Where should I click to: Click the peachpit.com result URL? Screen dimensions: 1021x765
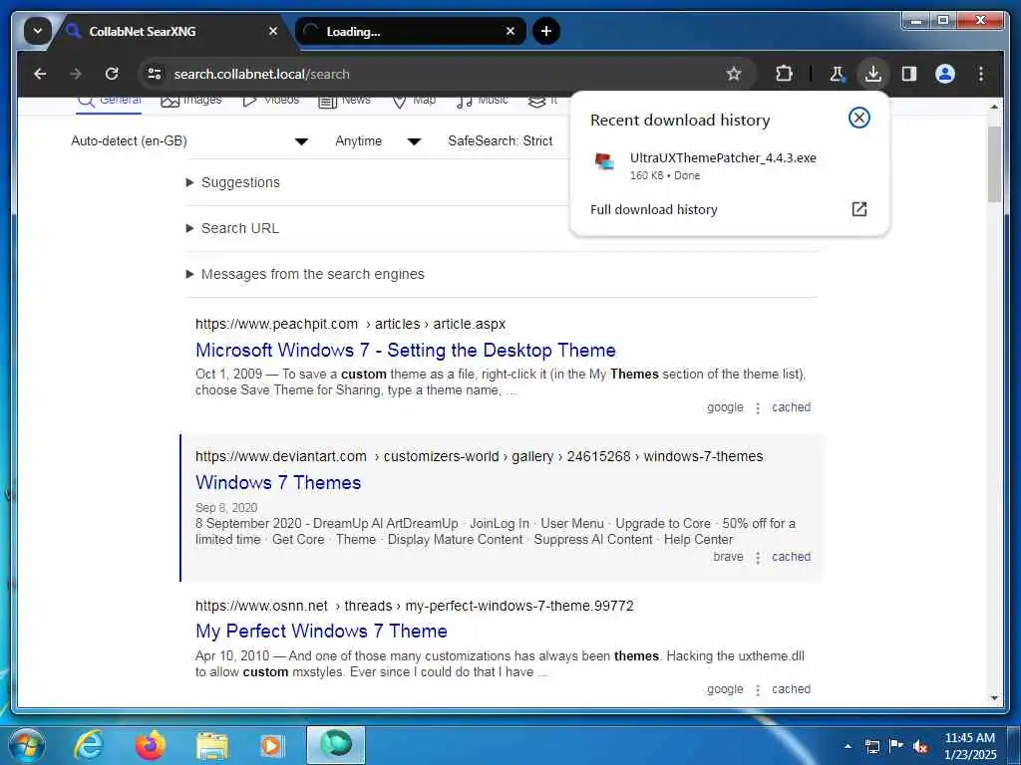tap(350, 324)
